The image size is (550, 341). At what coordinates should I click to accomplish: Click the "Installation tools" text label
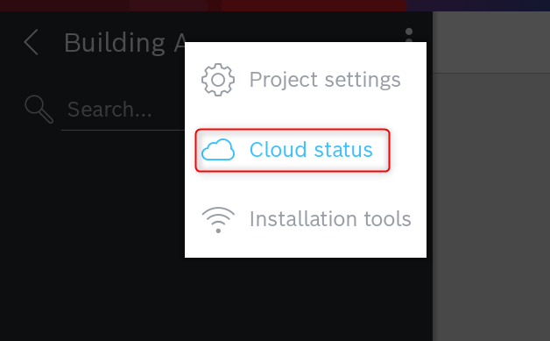(x=330, y=219)
